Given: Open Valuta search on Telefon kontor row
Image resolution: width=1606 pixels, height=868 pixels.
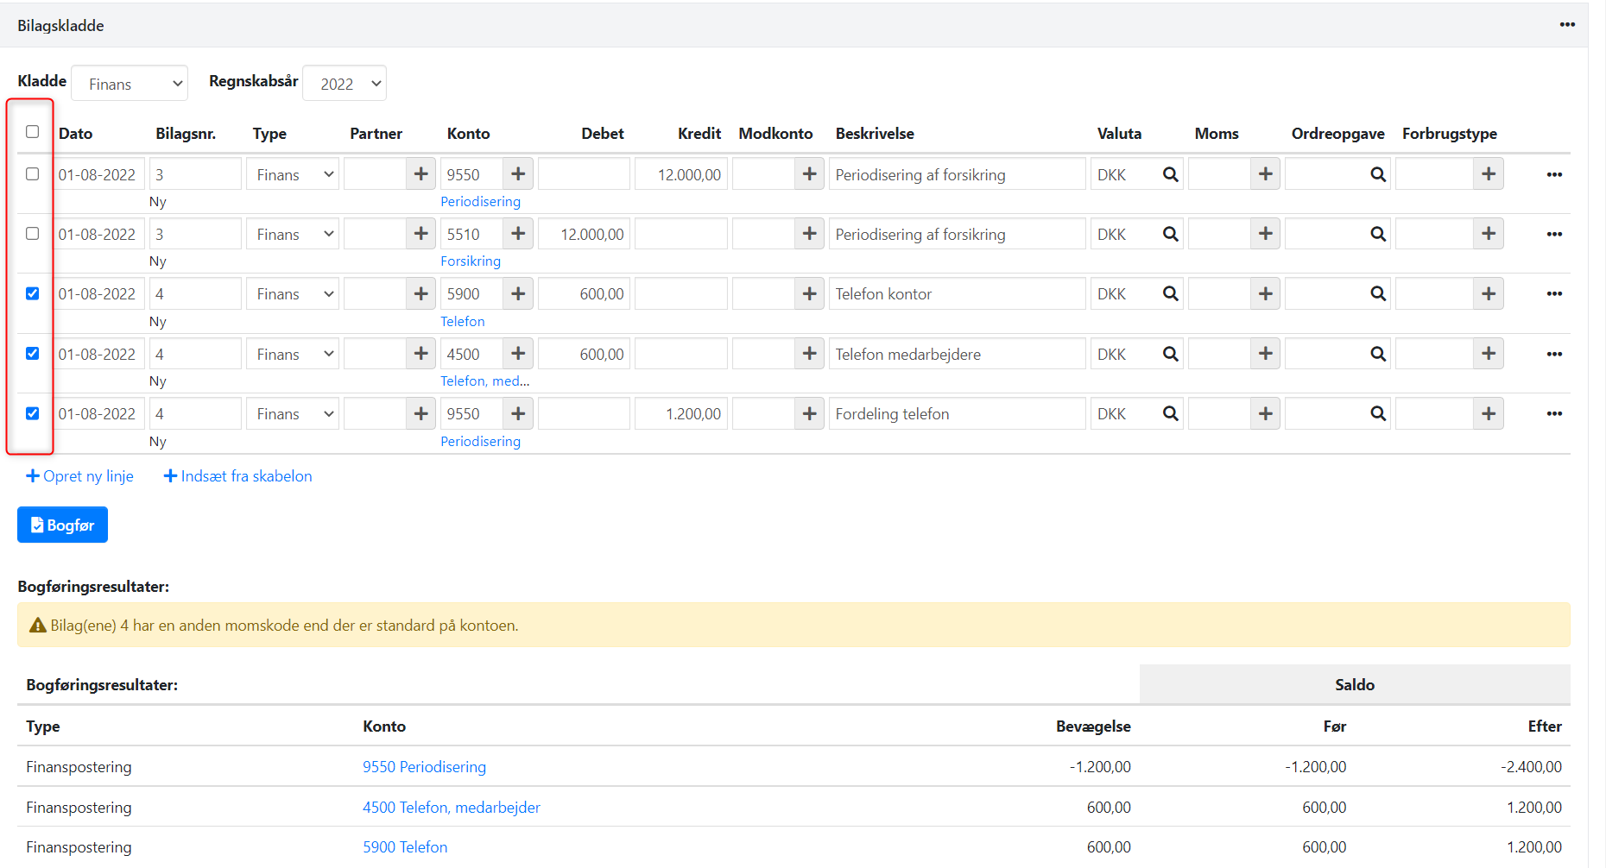Looking at the screenshot, I should pos(1170,294).
